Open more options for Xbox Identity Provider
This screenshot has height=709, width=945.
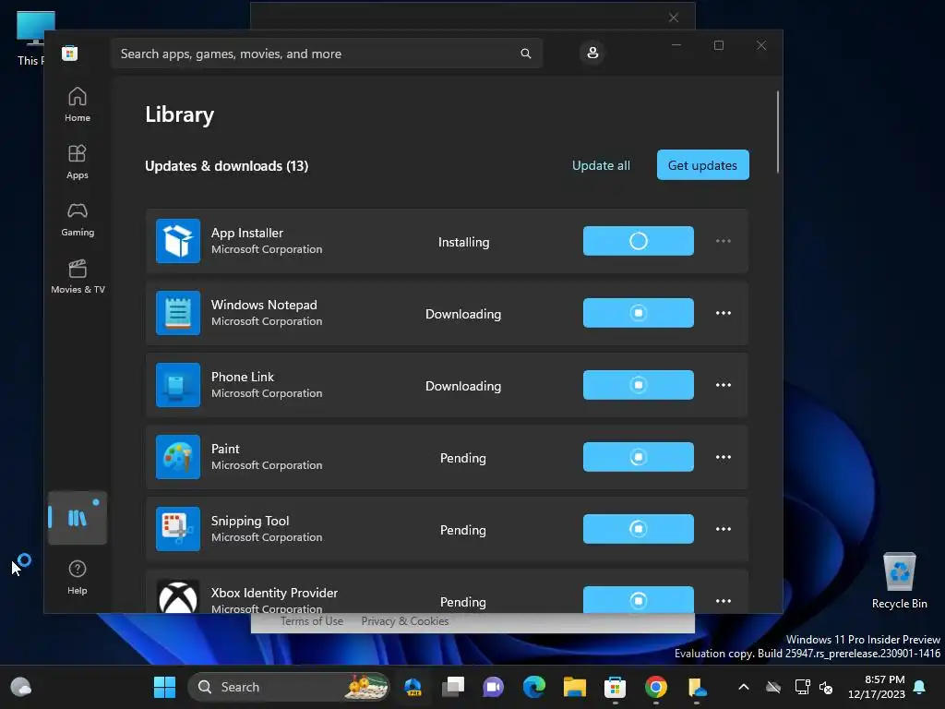724,601
